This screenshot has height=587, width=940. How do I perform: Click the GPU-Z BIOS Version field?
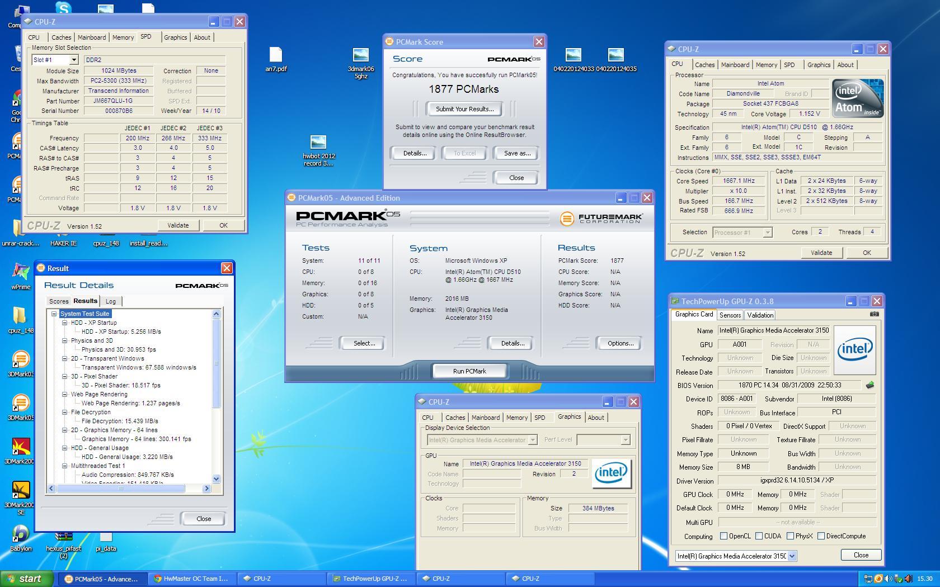point(789,385)
